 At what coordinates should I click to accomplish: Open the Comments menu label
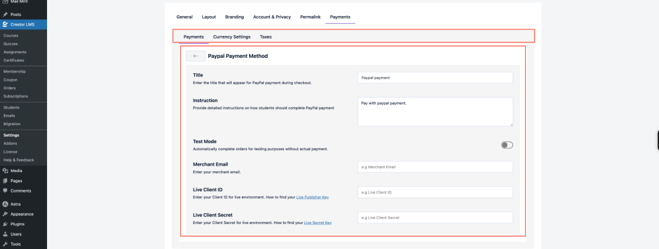click(x=21, y=191)
